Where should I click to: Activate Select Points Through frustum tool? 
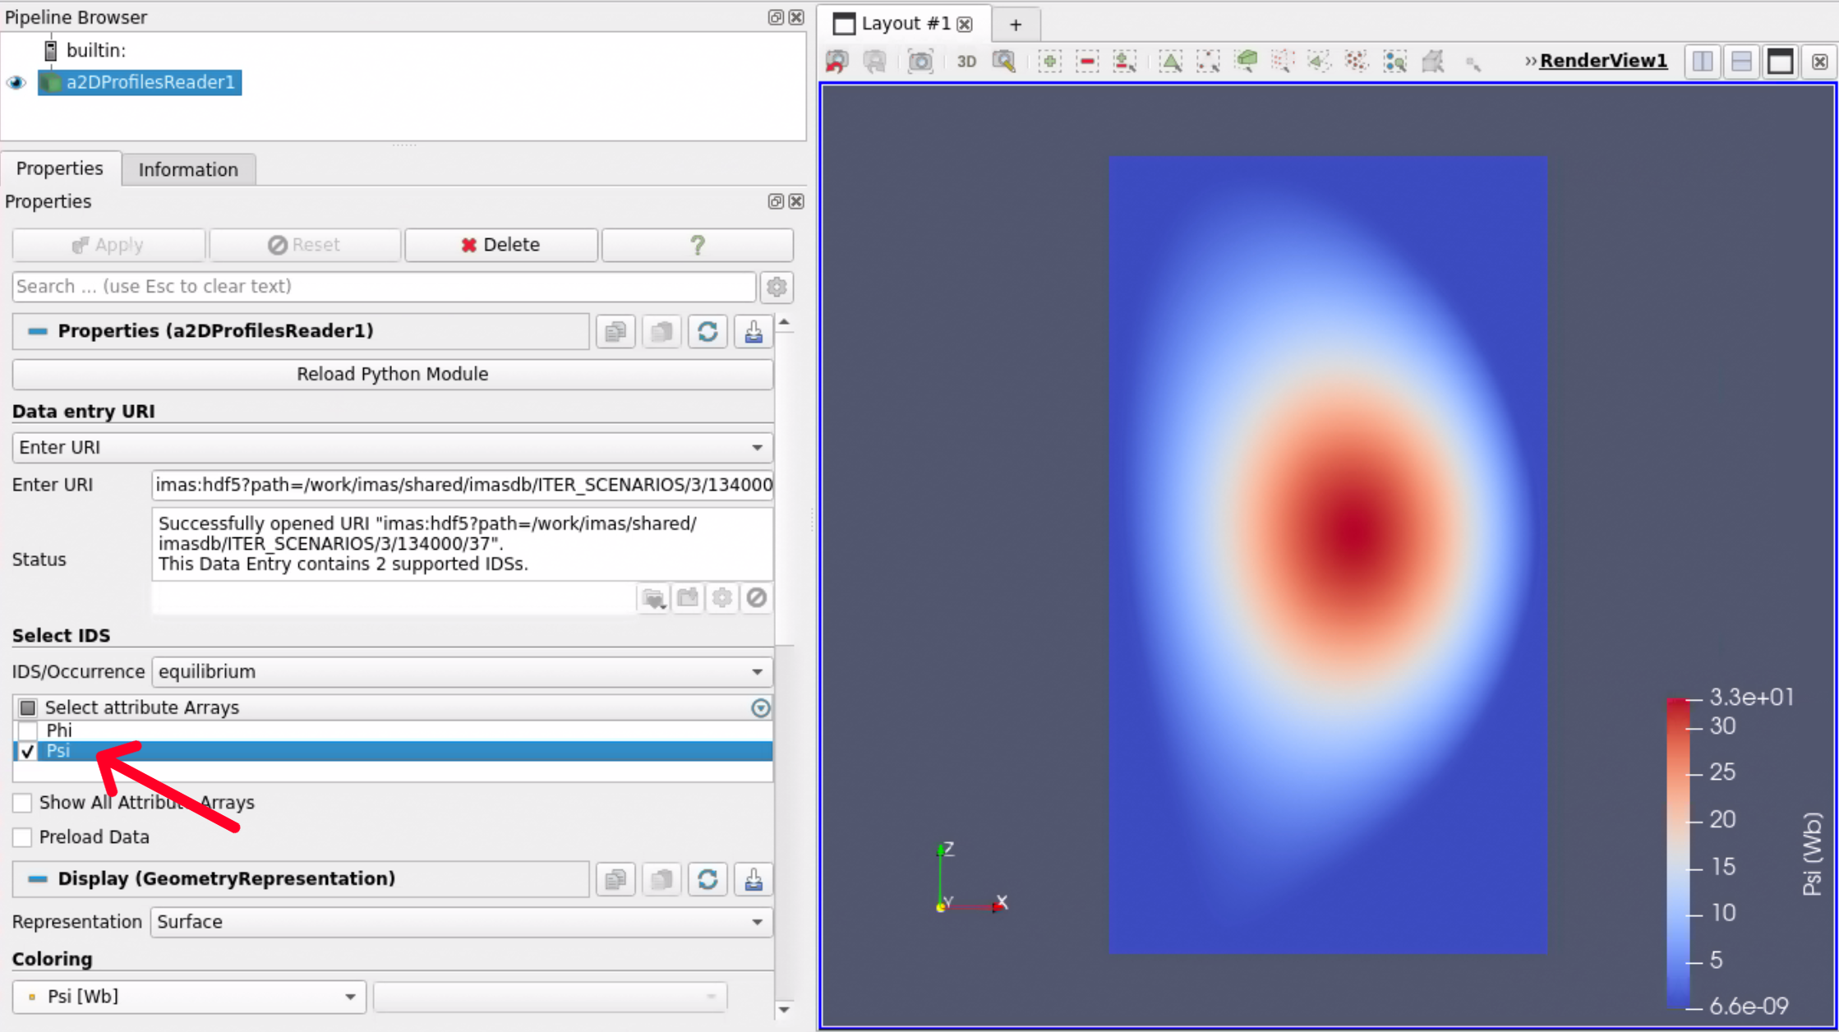(x=1283, y=61)
